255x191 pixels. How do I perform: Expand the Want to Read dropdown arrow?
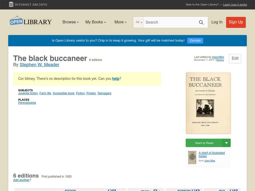pos(227,143)
